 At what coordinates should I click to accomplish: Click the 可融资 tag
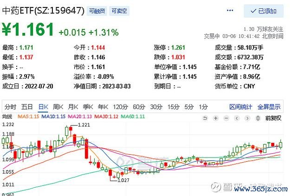[x=97, y=11]
